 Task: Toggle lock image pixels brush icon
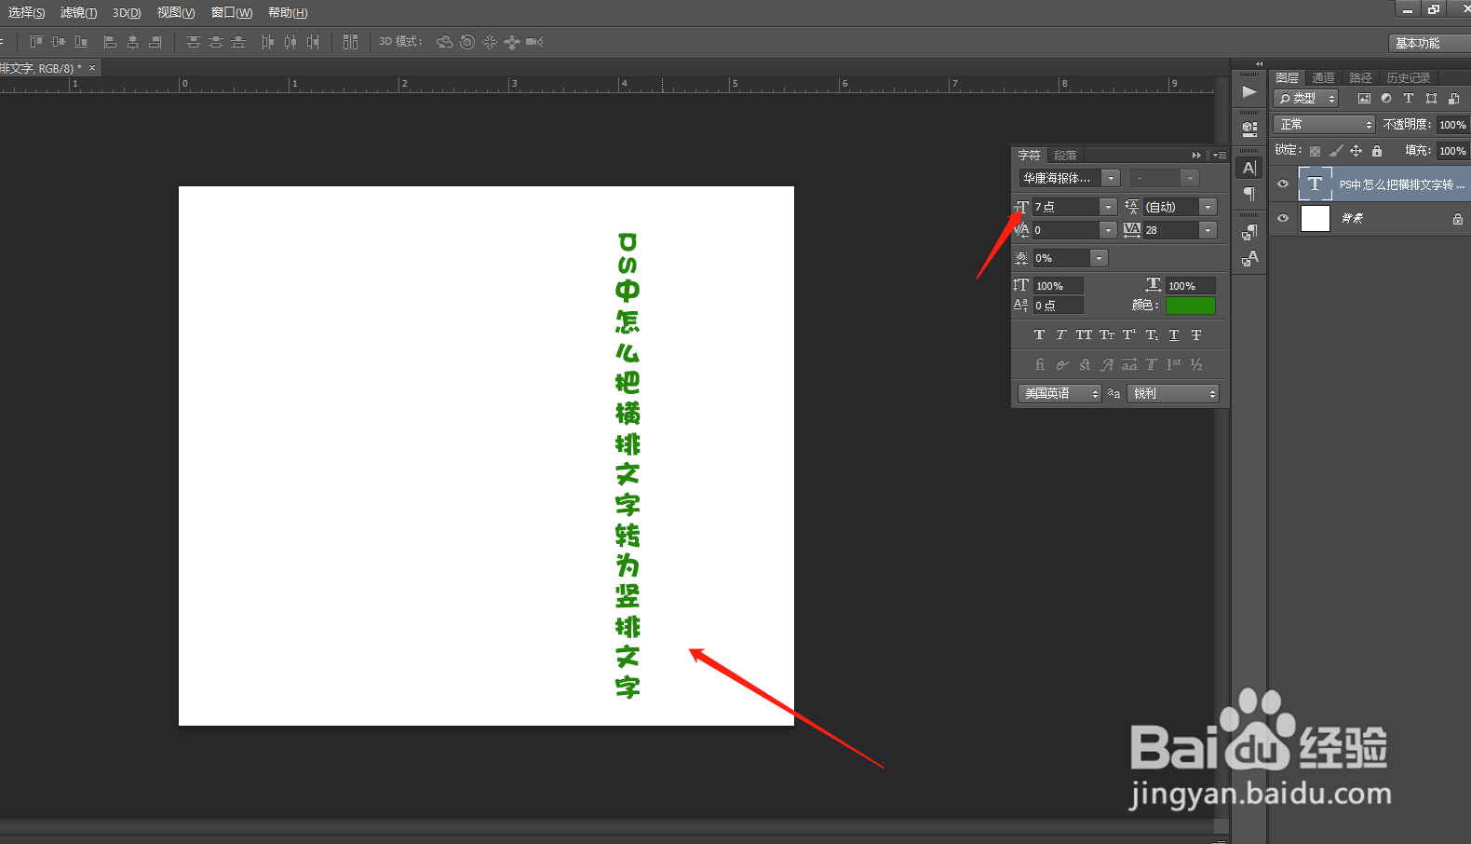tap(1335, 151)
